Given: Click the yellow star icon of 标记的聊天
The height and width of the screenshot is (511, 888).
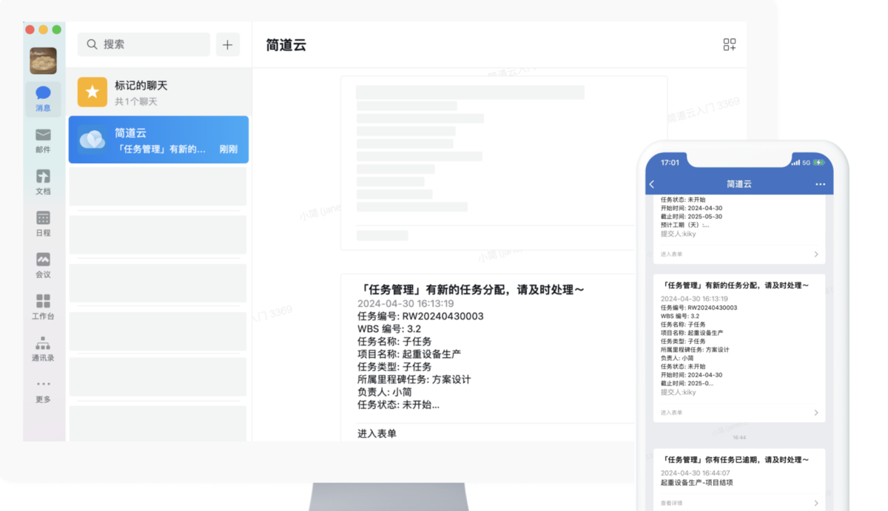Looking at the screenshot, I should pyautogui.click(x=92, y=92).
